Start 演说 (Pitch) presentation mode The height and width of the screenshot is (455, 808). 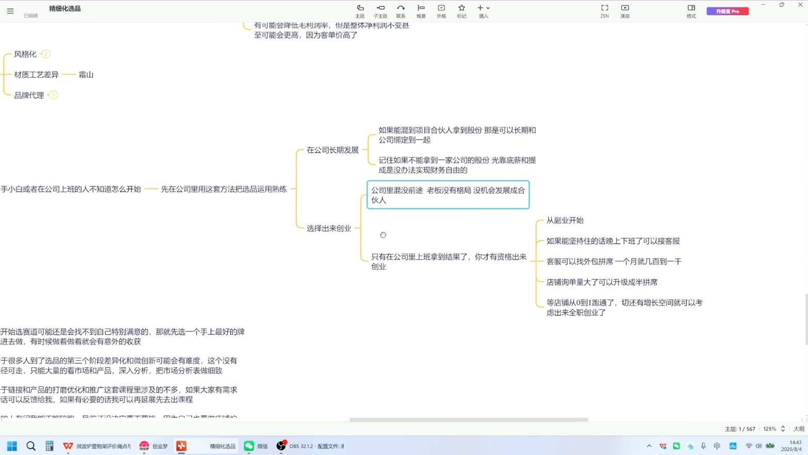(x=625, y=11)
